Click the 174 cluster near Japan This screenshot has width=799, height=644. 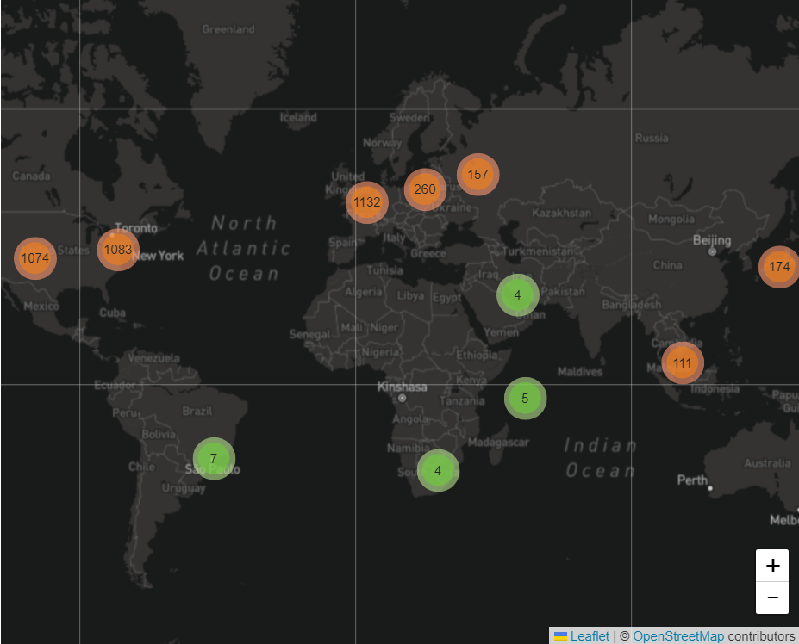pos(778,267)
